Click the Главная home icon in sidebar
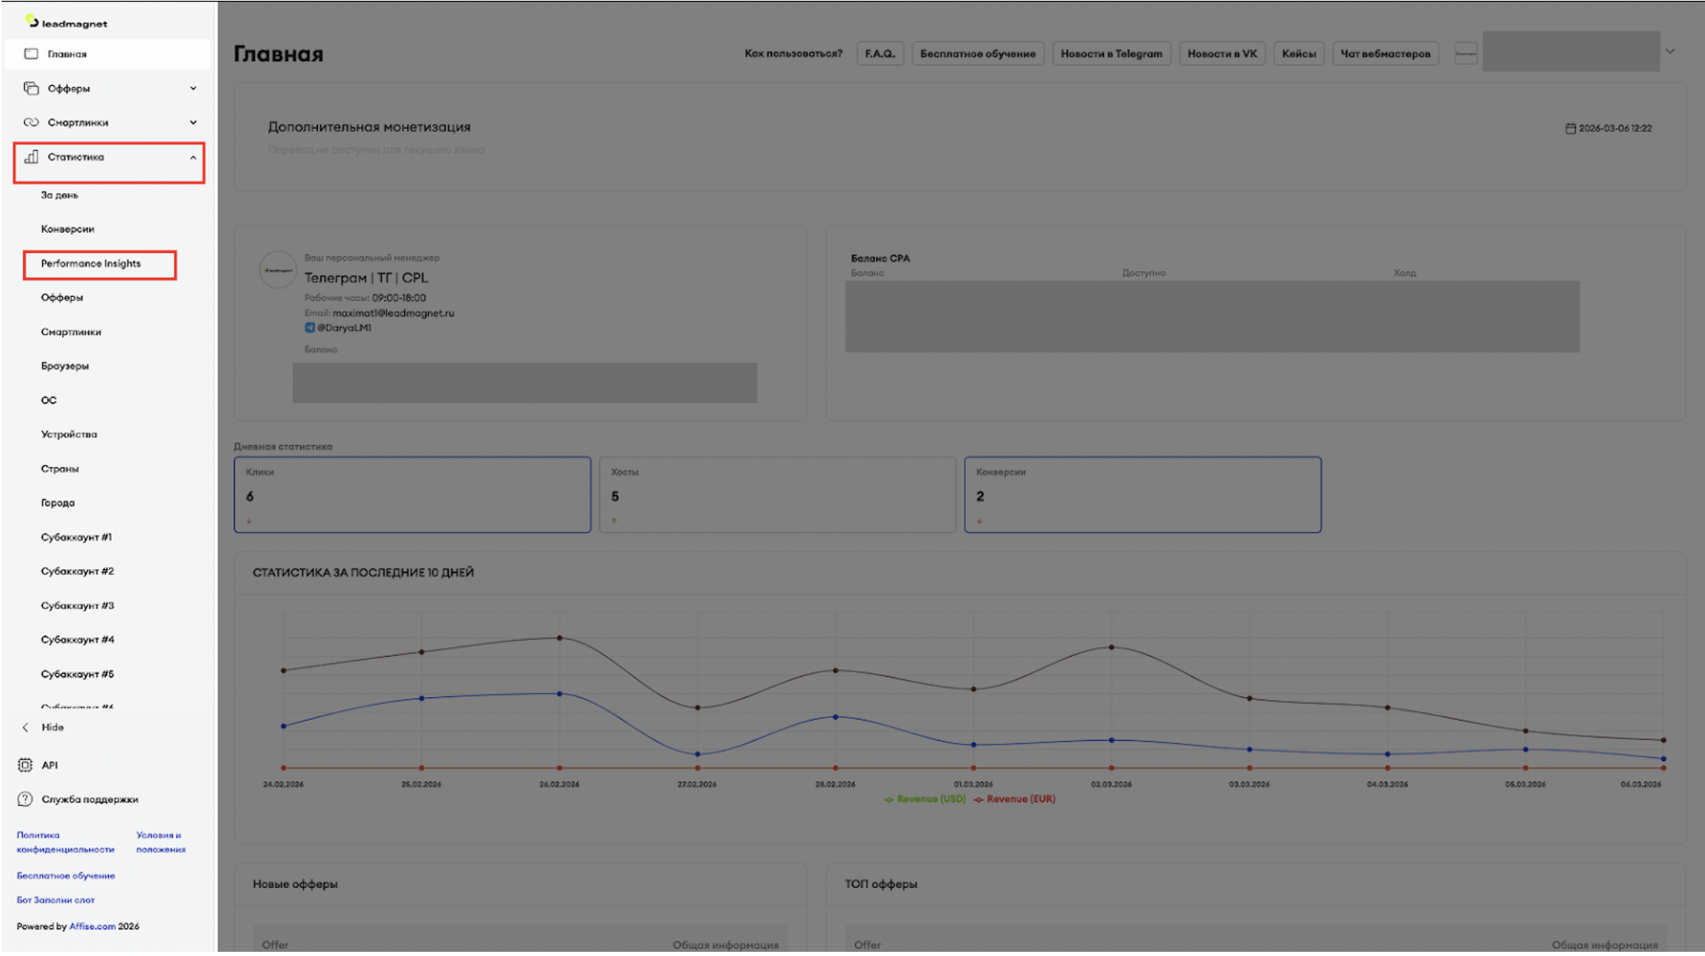The height and width of the screenshot is (956, 1705). [x=31, y=54]
